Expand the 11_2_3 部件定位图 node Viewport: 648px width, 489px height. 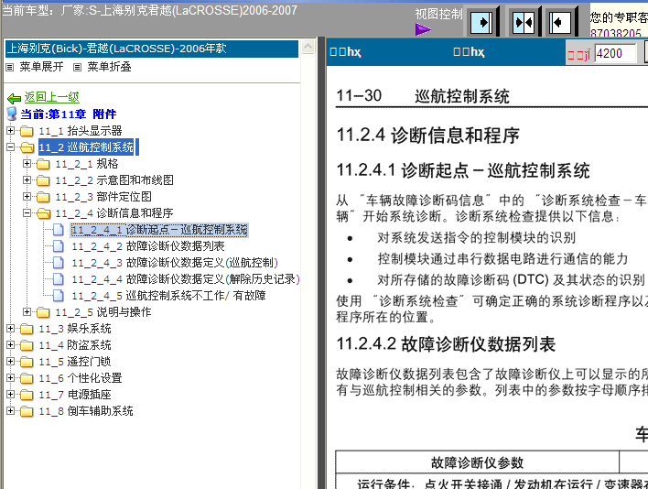click(x=27, y=196)
